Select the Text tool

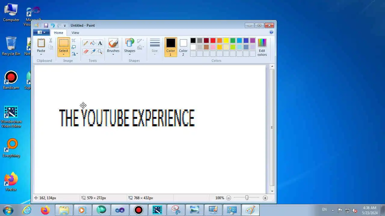pyautogui.click(x=100, y=43)
